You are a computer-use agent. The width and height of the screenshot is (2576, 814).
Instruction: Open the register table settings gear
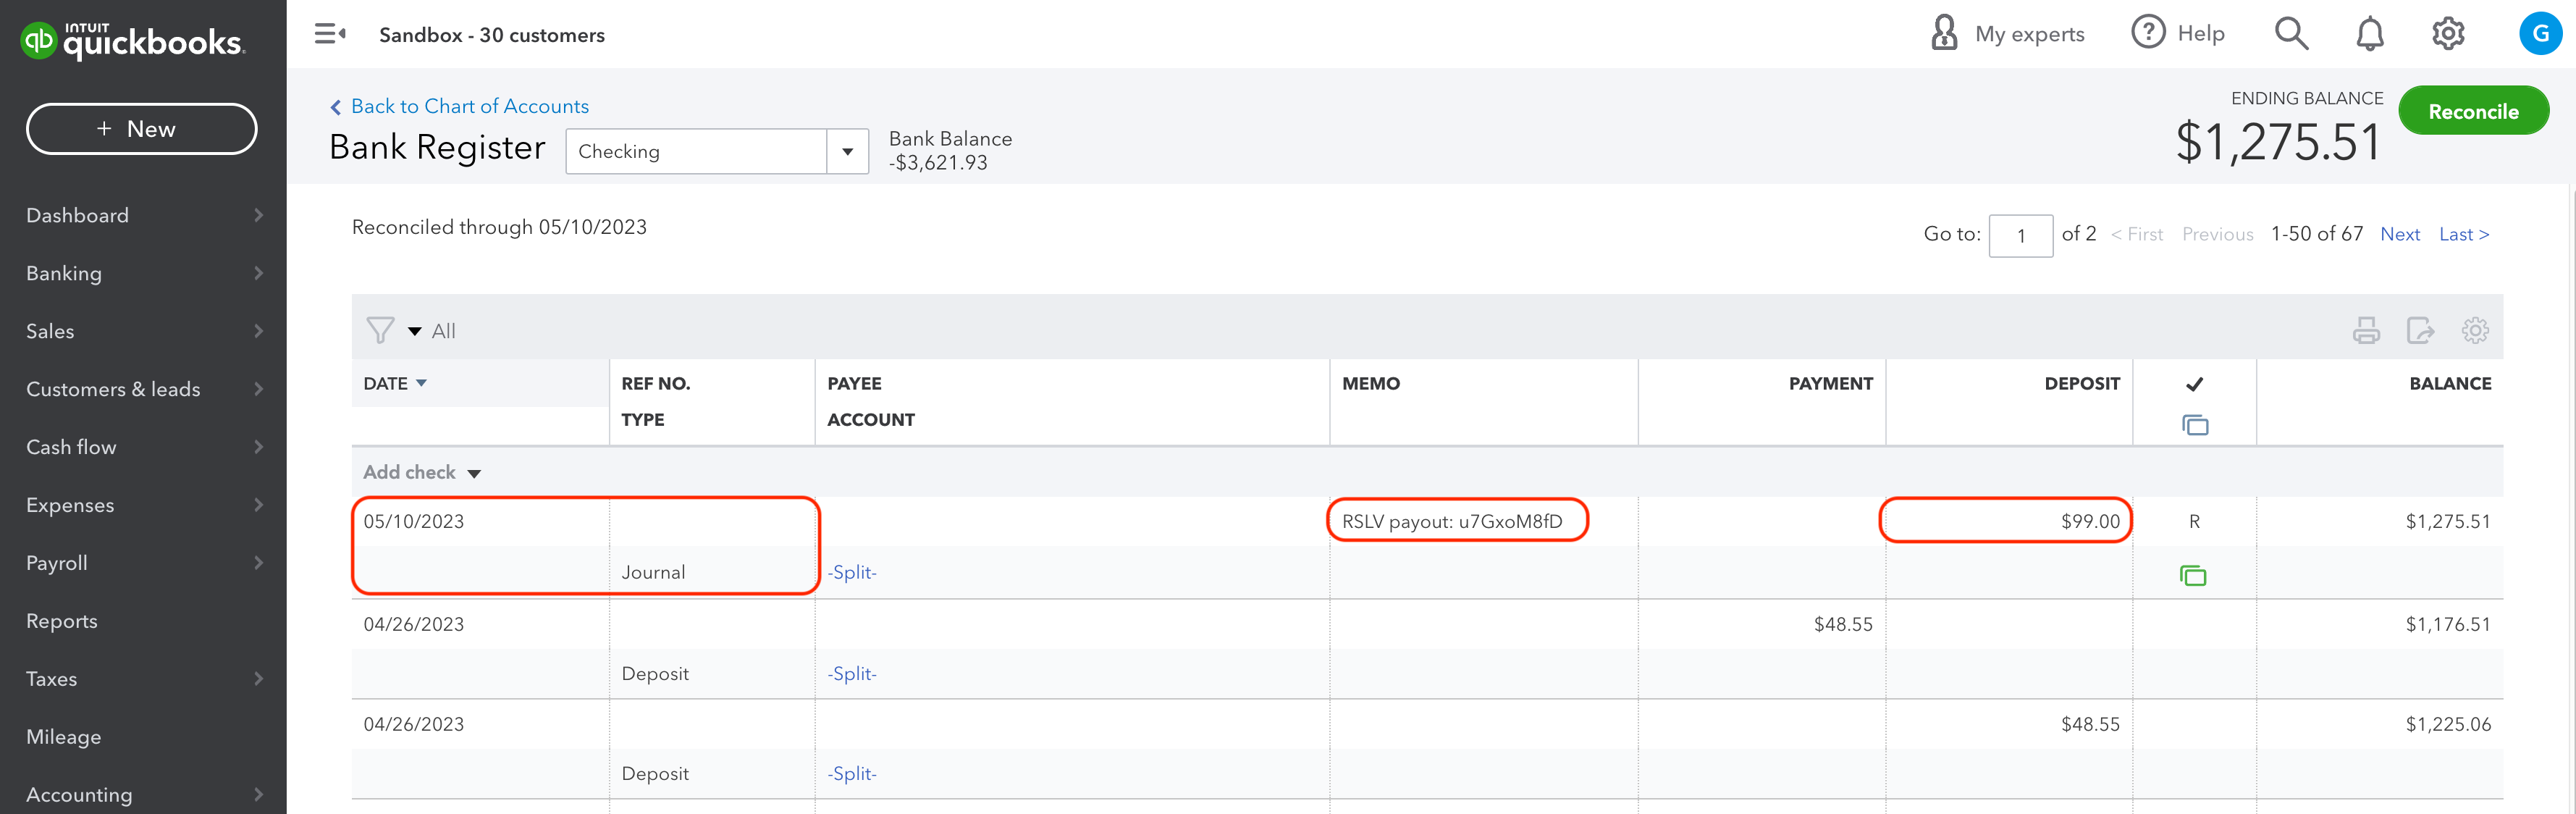coord(2475,331)
